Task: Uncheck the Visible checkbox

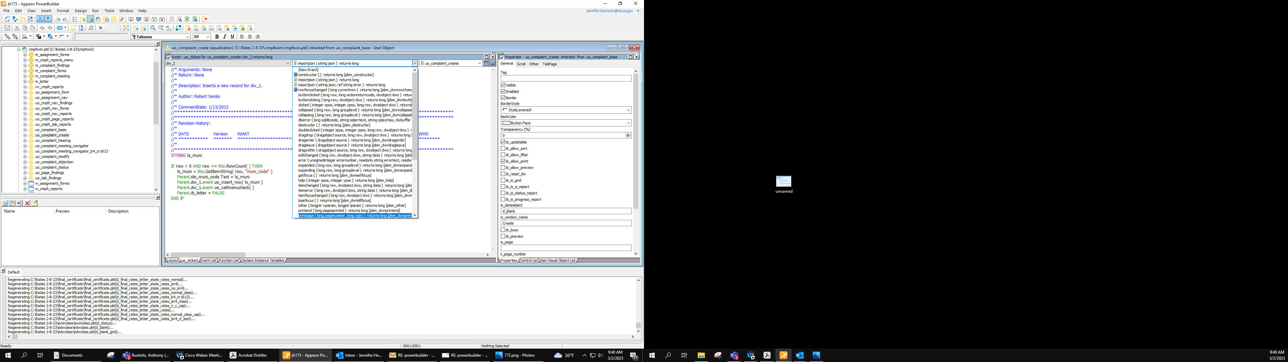Action: click(x=503, y=85)
